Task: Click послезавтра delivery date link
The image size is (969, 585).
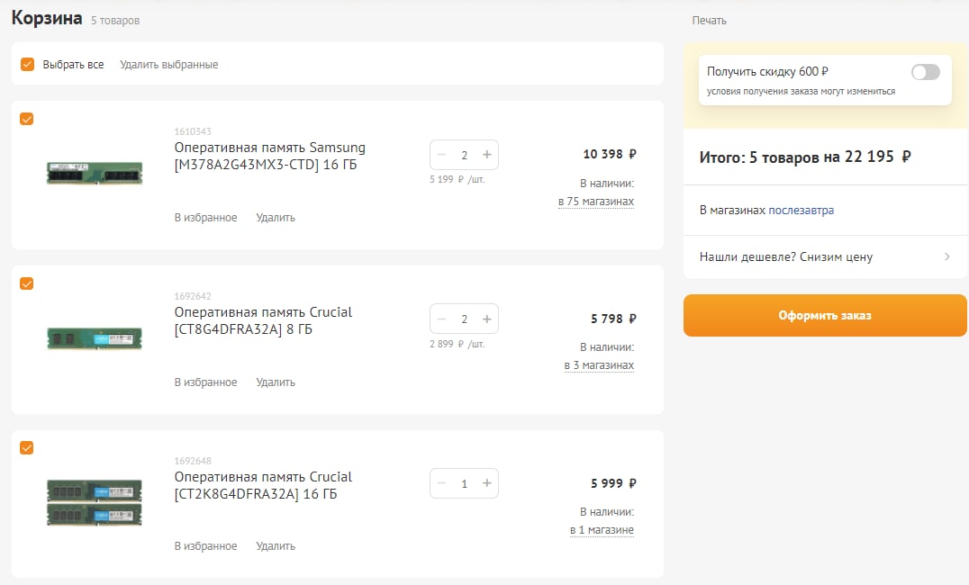Action: (x=801, y=210)
